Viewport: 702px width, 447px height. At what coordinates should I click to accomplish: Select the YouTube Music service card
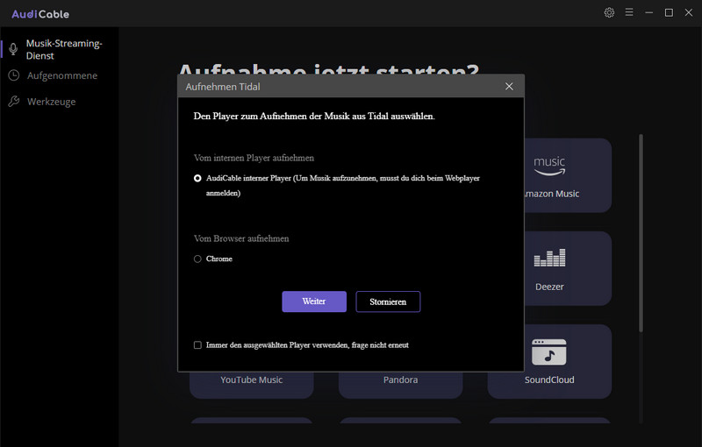[252, 385]
